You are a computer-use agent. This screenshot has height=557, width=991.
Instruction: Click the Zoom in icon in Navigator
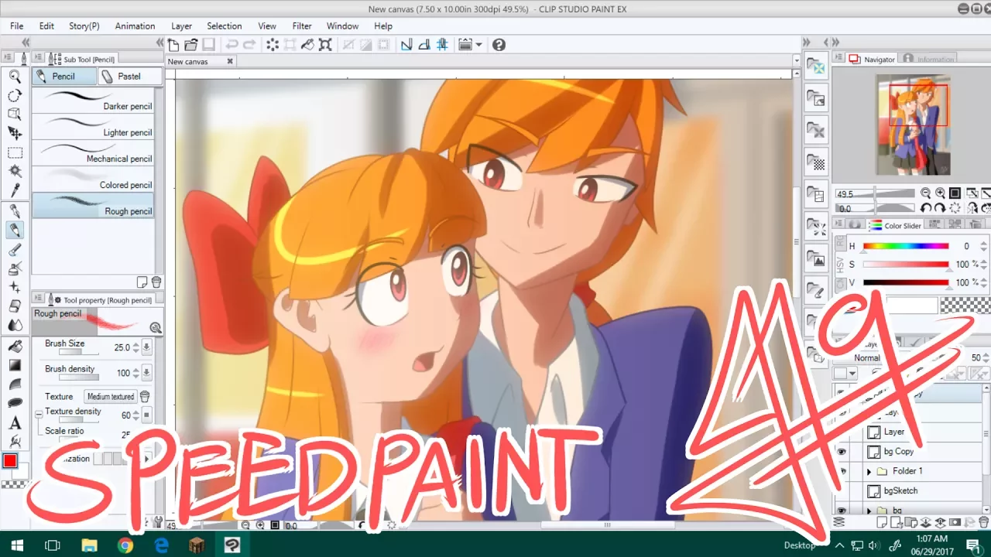tap(940, 193)
